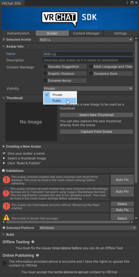Open the Selected Platform Windows dropdown

coord(88,228)
